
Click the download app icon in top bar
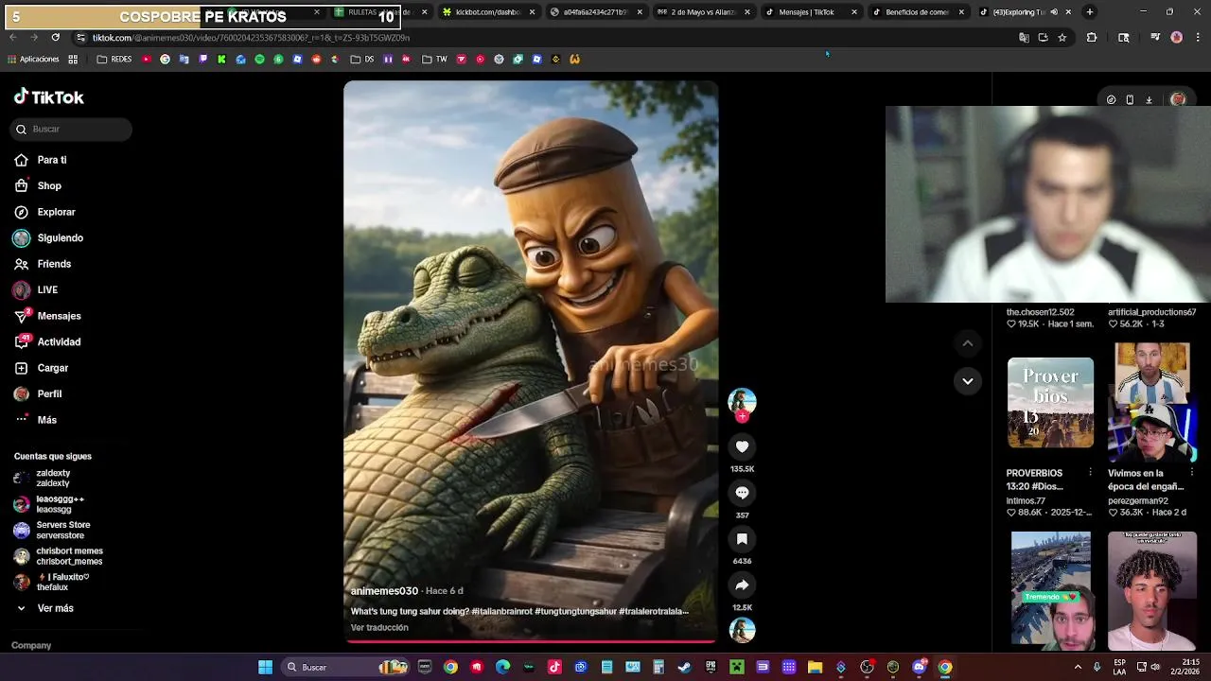point(1149,99)
